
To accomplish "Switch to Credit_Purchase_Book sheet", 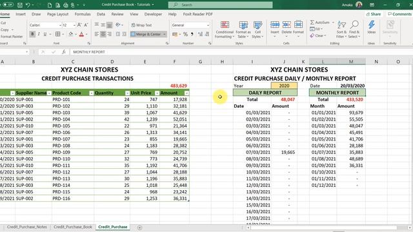I will (73, 227).
